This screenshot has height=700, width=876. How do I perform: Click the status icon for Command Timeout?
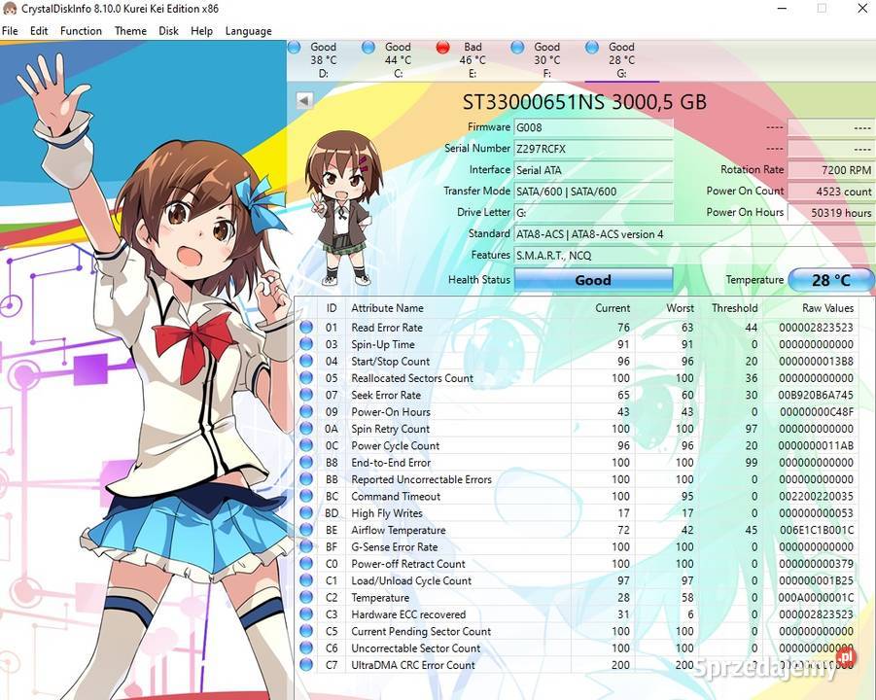pyautogui.click(x=306, y=496)
